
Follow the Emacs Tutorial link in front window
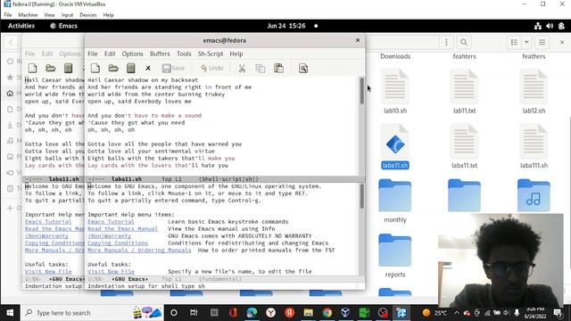coord(111,222)
